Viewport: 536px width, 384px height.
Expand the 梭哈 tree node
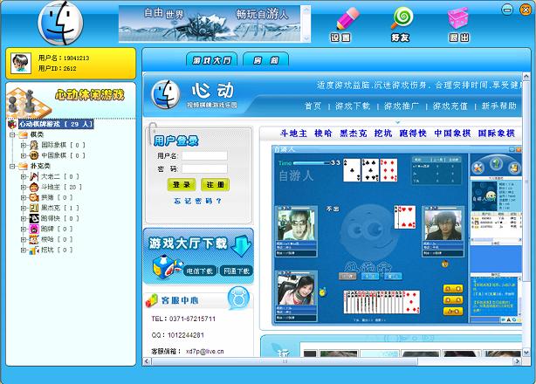(x=24, y=239)
